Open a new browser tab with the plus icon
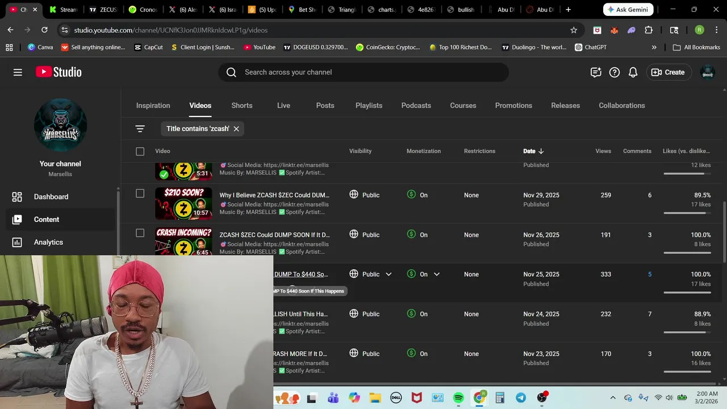The width and height of the screenshot is (727, 409). tap(568, 10)
